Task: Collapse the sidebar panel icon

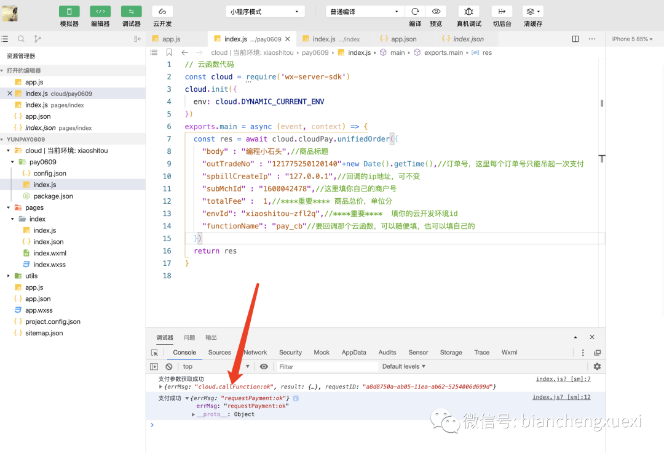Action: (x=138, y=39)
